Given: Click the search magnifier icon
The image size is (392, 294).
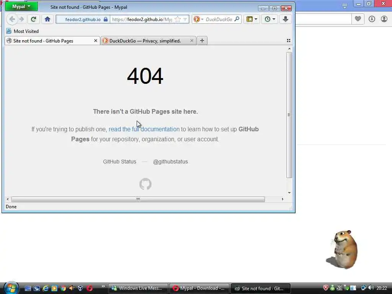Looking at the screenshot, I should (237, 19).
